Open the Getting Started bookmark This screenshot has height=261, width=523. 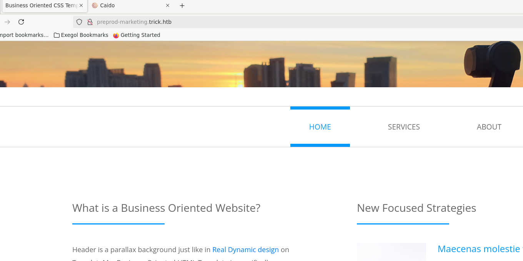[x=137, y=35]
